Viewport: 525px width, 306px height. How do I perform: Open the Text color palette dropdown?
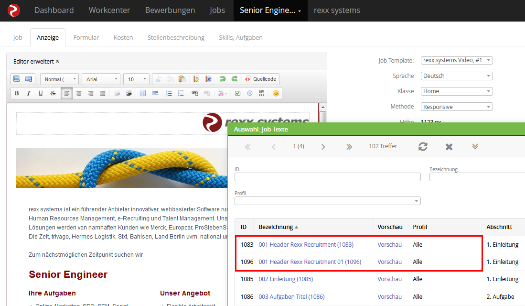click(x=222, y=93)
